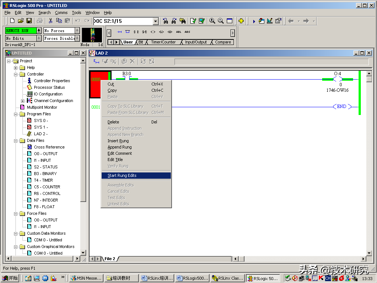Switch to the Timer/Counter instruction tab
377x283 pixels.
(163, 42)
